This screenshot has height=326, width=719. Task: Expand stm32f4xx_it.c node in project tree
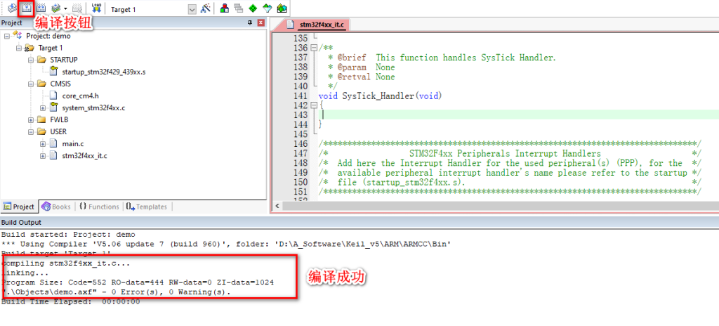(43, 156)
